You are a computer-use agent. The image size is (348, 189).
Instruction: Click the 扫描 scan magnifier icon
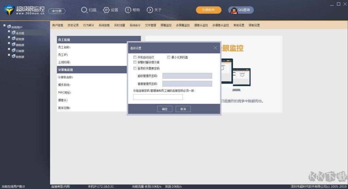(x=84, y=10)
